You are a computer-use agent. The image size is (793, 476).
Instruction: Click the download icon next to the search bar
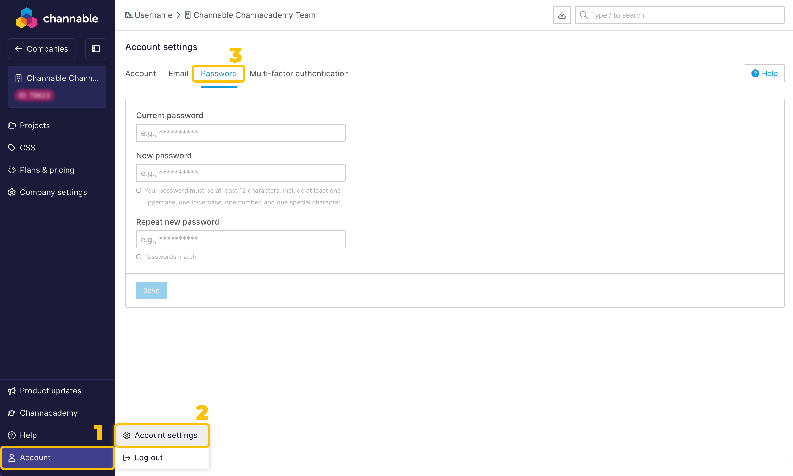[562, 15]
